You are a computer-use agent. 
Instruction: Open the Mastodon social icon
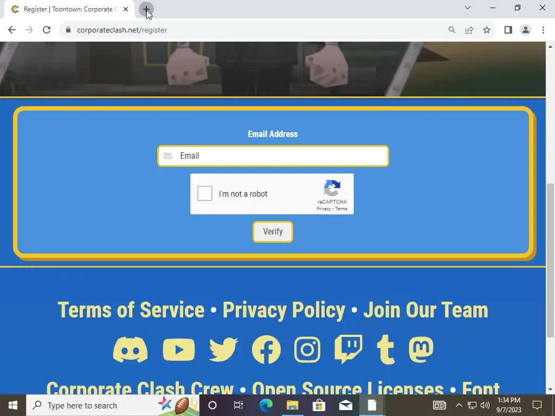click(421, 349)
